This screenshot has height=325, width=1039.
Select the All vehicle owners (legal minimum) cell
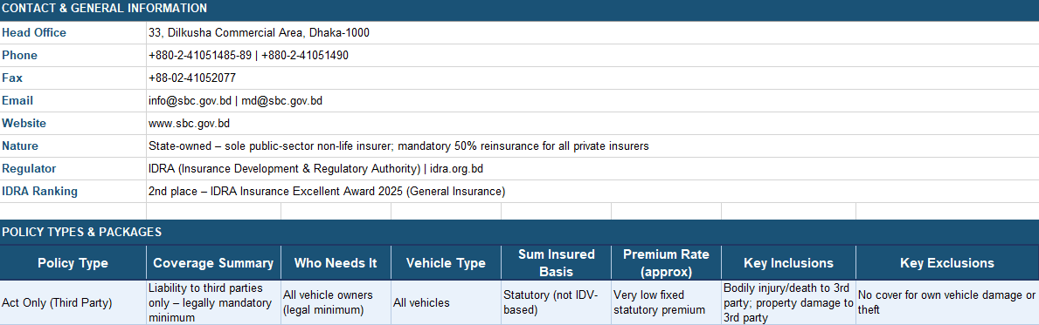pos(336,302)
